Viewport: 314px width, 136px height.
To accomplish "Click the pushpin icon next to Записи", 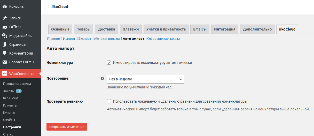I will pos(5,18).
